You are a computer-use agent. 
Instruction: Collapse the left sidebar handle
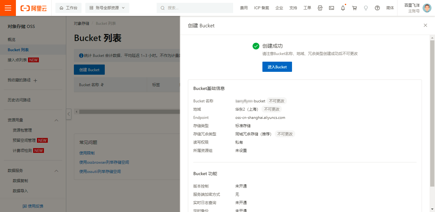[68, 114]
